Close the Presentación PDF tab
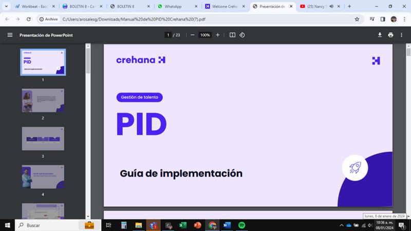 (x=291, y=6)
